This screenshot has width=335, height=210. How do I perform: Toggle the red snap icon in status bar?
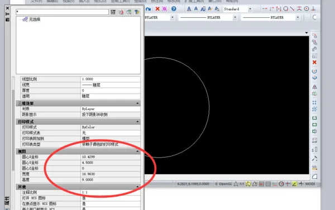point(261,184)
